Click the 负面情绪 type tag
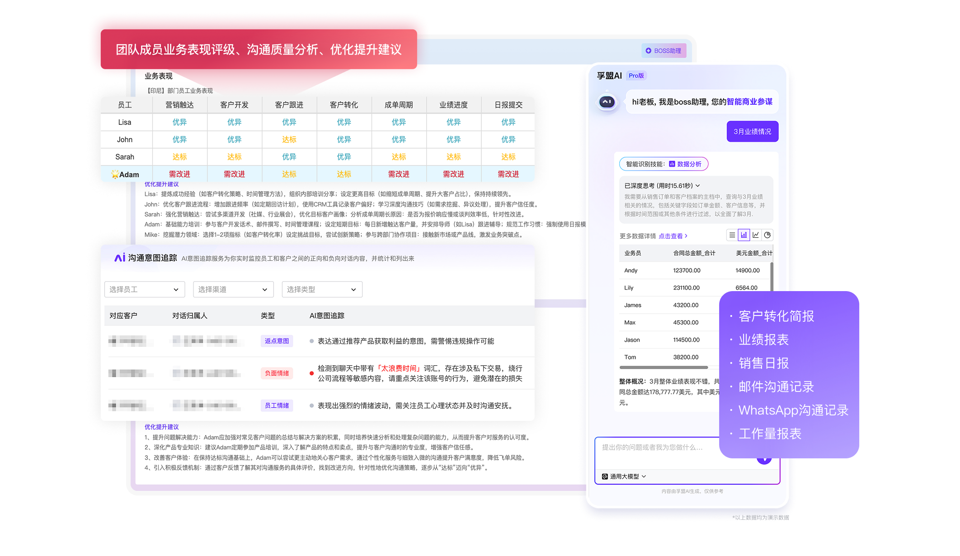This screenshot has width=960, height=556. 277,373
